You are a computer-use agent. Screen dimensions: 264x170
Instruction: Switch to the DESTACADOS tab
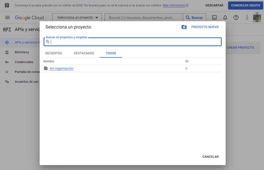coord(84,53)
